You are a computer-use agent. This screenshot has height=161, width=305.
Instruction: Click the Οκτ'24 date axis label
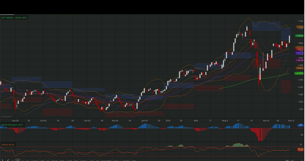[87, 120]
